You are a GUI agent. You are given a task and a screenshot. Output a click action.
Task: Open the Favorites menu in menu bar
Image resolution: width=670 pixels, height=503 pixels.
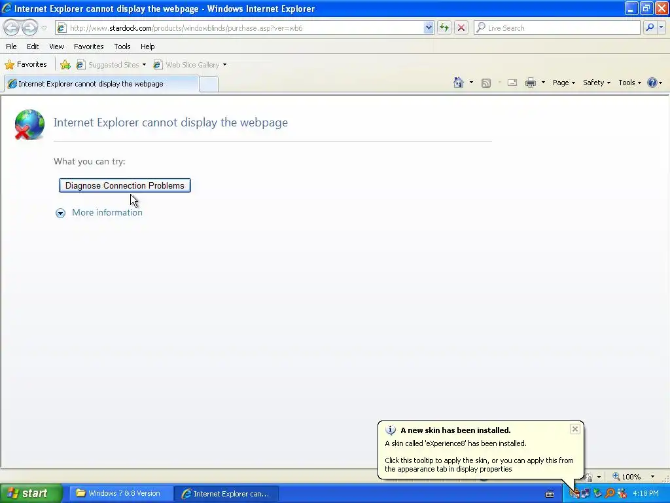(x=89, y=47)
